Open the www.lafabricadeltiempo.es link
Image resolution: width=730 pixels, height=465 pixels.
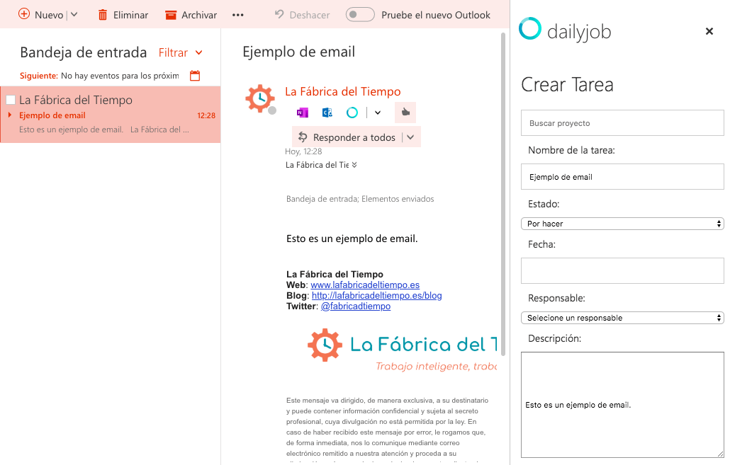click(x=365, y=285)
